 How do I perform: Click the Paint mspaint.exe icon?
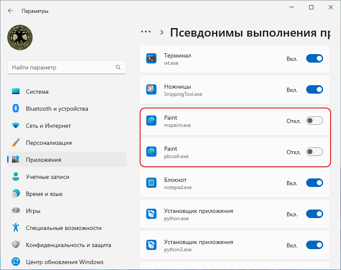pos(151,121)
